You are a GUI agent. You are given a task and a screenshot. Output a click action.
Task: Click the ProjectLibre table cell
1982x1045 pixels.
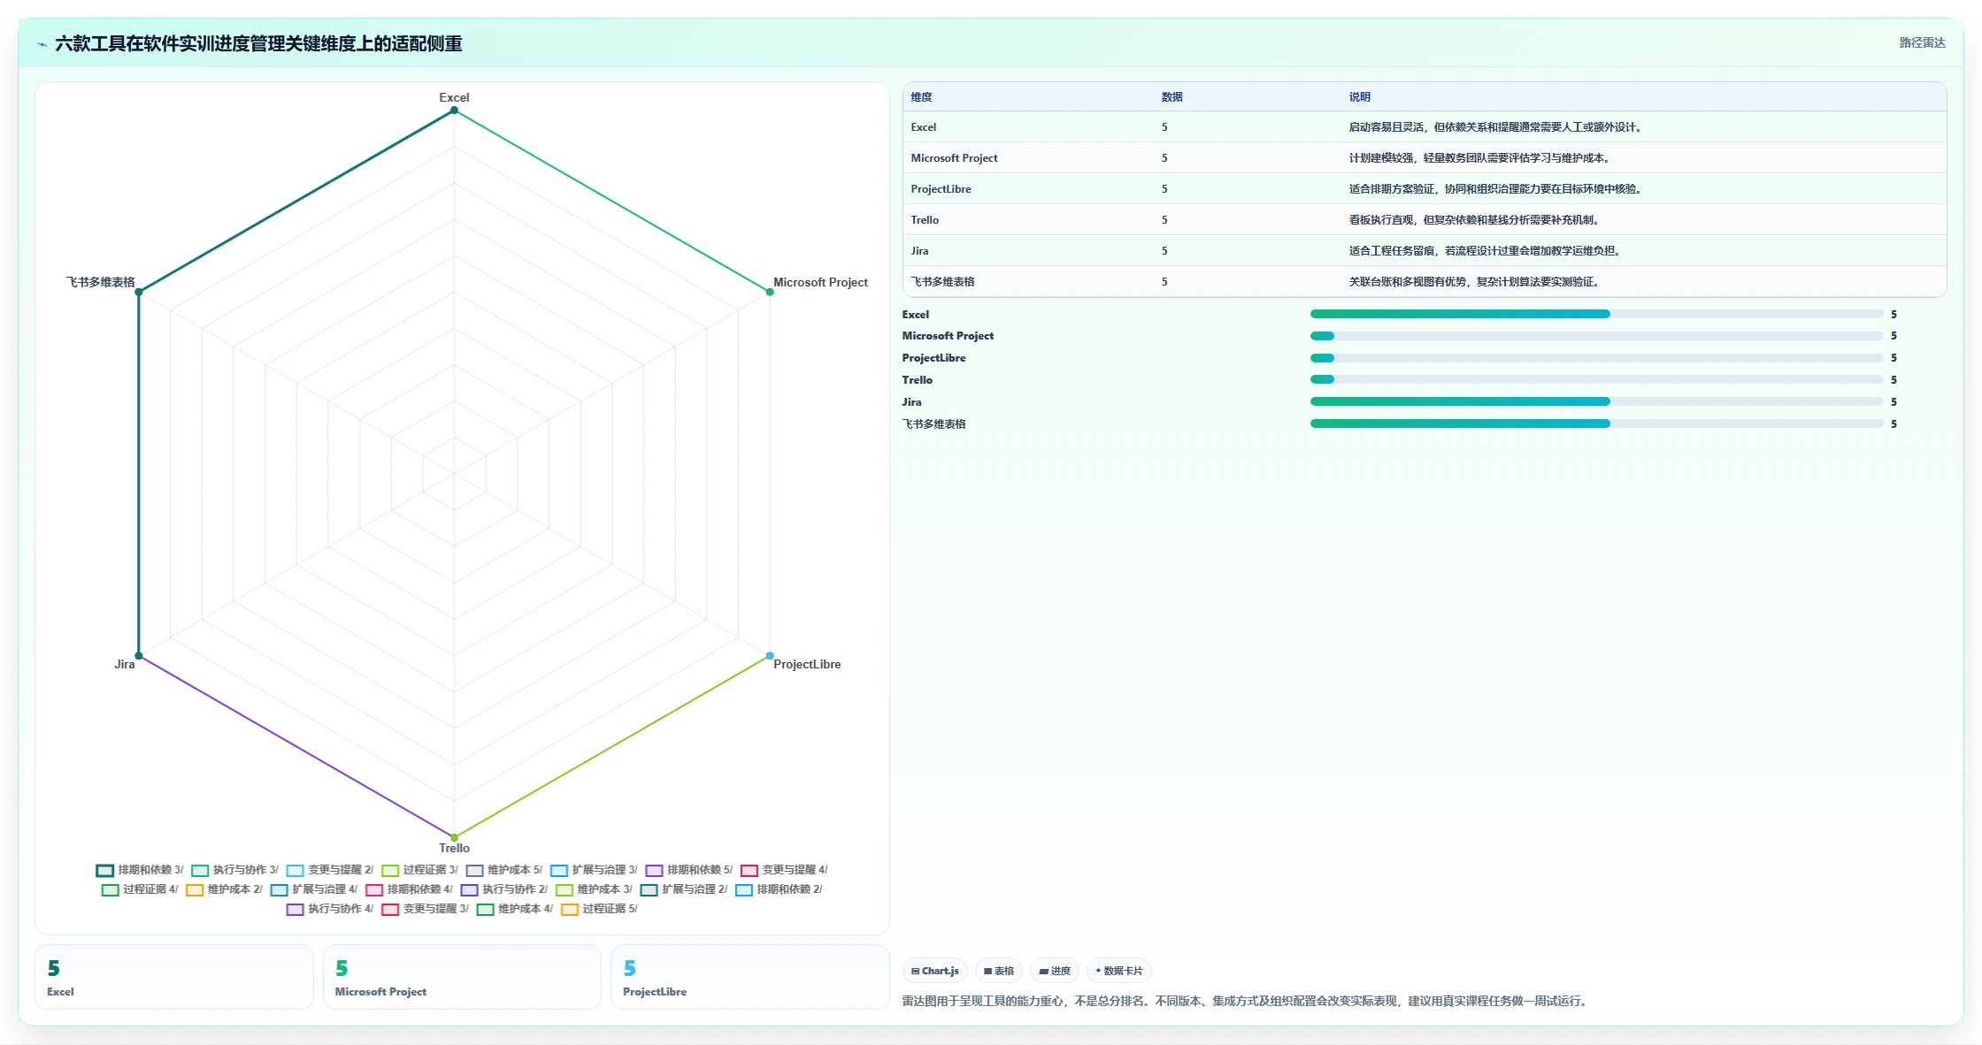[x=941, y=189]
